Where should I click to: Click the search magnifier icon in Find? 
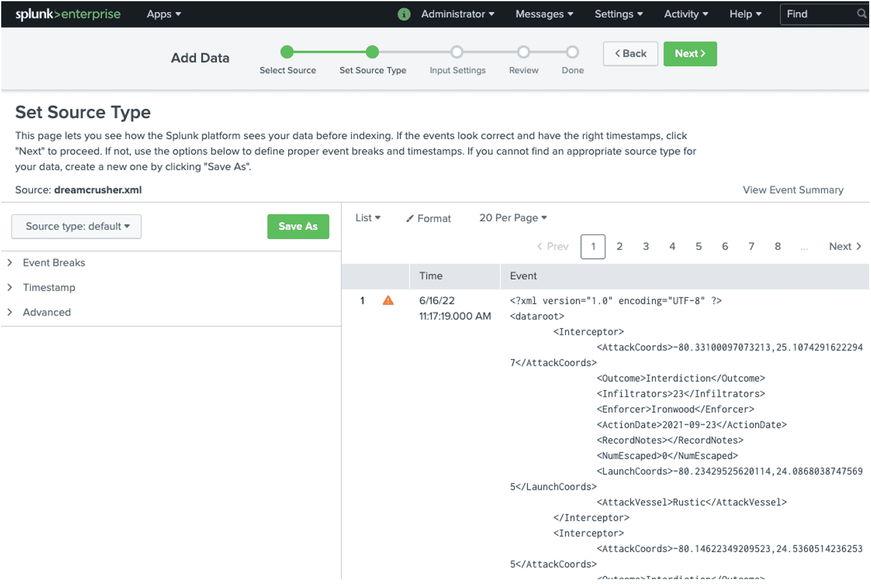click(x=861, y=13)
